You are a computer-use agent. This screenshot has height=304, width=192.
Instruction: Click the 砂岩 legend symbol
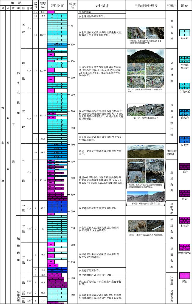(184, 193)
